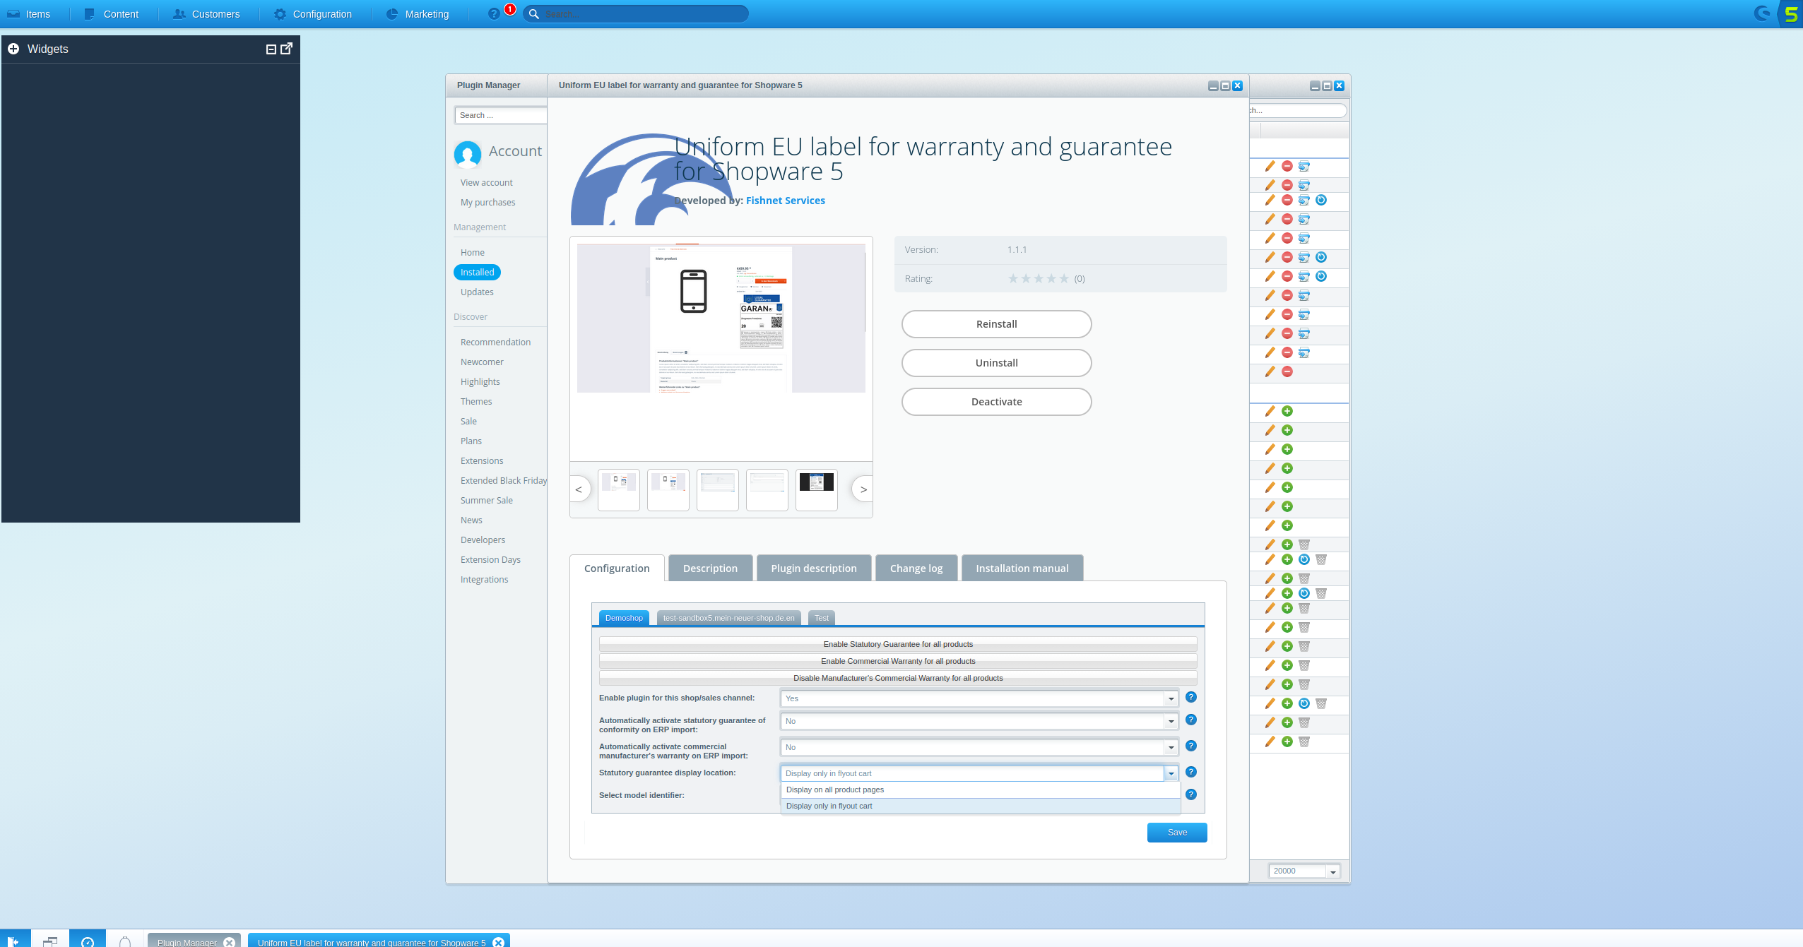Open the Customers menu
The width and height of the screenshot is (1803, 947).
tap(206, 14)
